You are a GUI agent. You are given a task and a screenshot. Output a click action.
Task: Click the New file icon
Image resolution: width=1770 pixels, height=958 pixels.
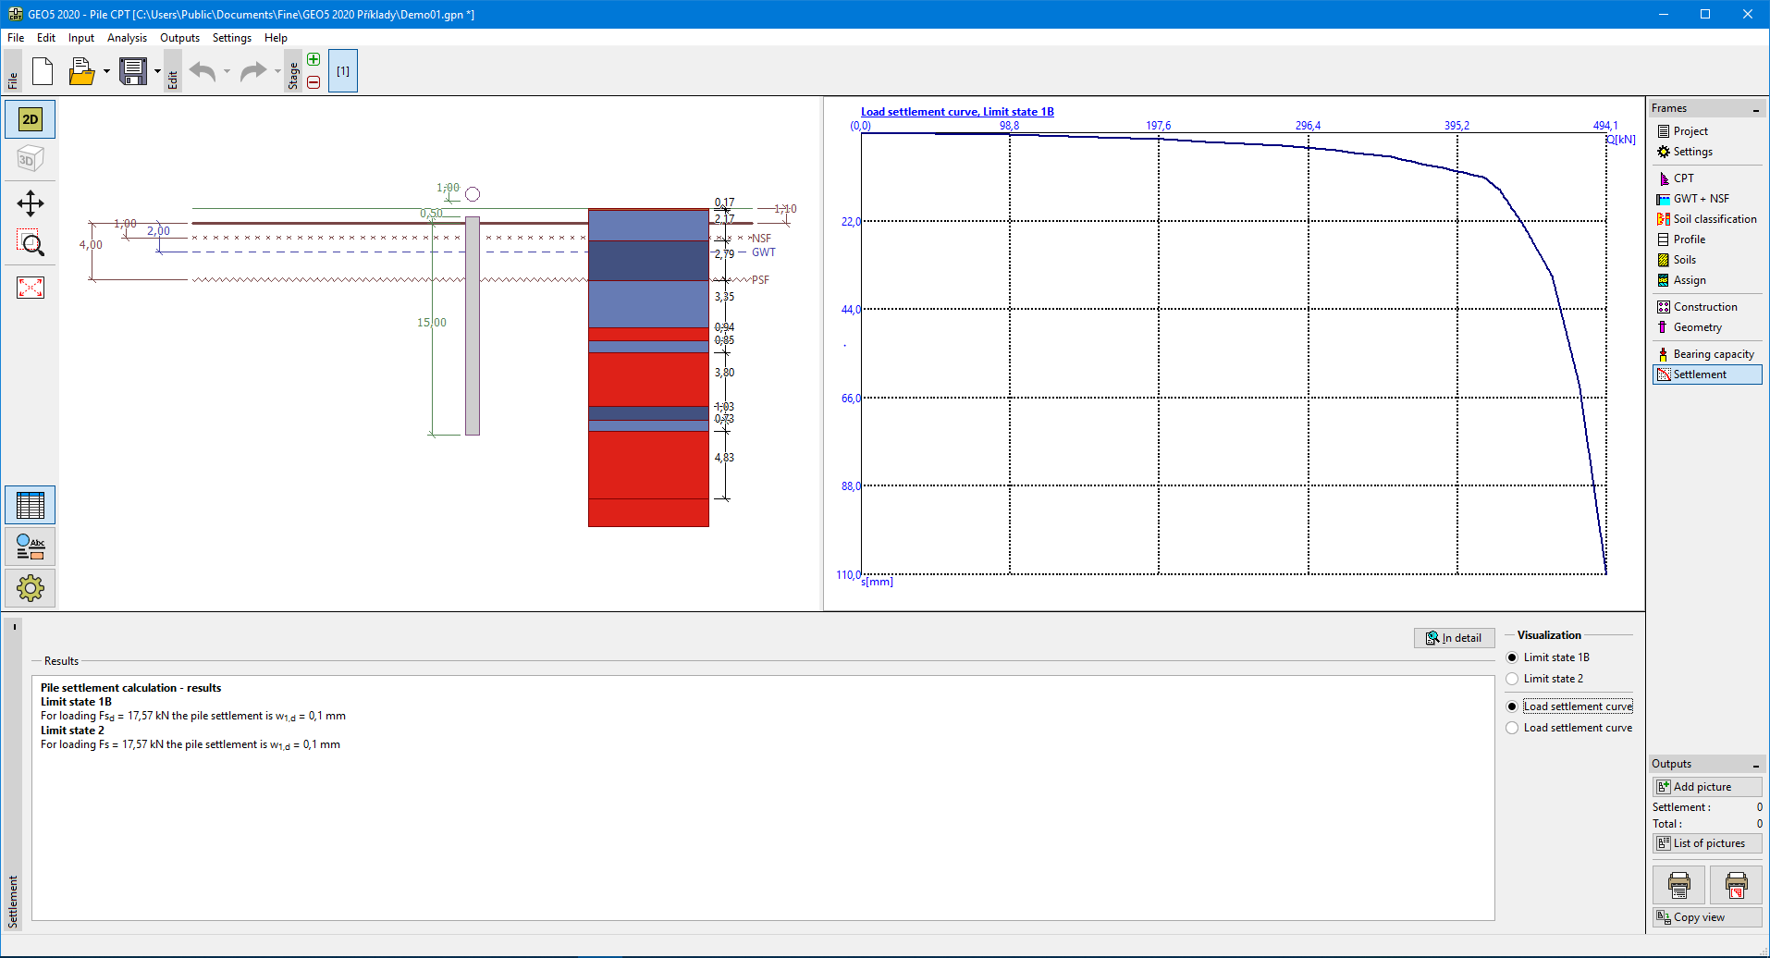(43, 71)
